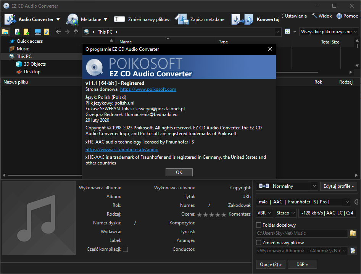Navigate forward with the right arrow
This screenshot has width=361, height=274.
click(x=67, y=32)
